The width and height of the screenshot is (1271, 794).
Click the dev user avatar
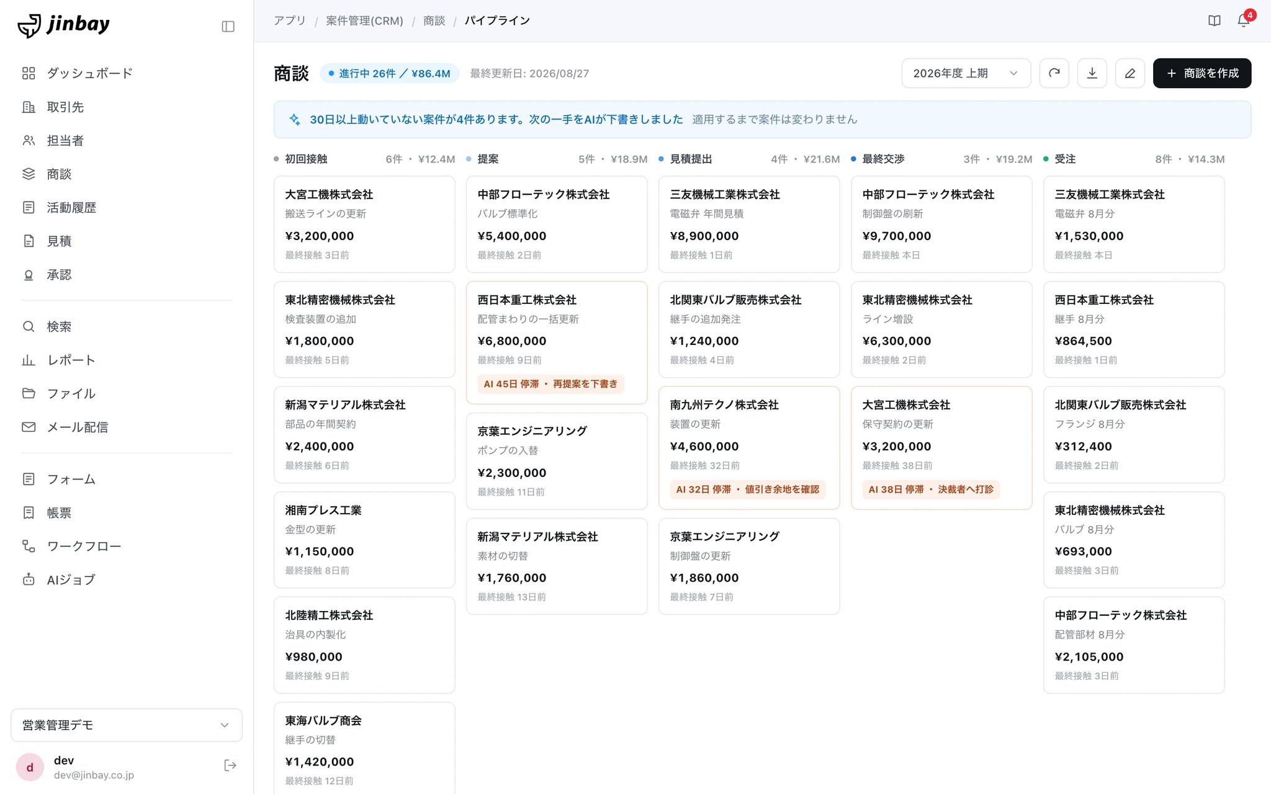point(30,767)
